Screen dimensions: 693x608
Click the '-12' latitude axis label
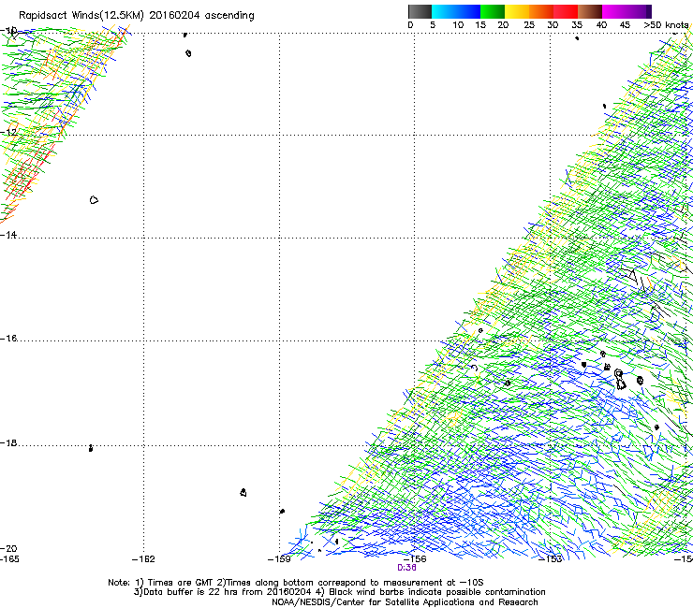[8, 133]
